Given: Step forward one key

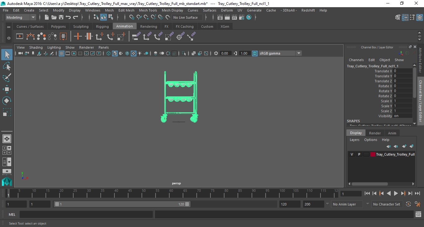Looking at the screenshot, I should point(403,193).
